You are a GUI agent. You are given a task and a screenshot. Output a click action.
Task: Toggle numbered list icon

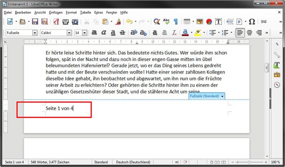pyautogui.click(x=225, y=33)
